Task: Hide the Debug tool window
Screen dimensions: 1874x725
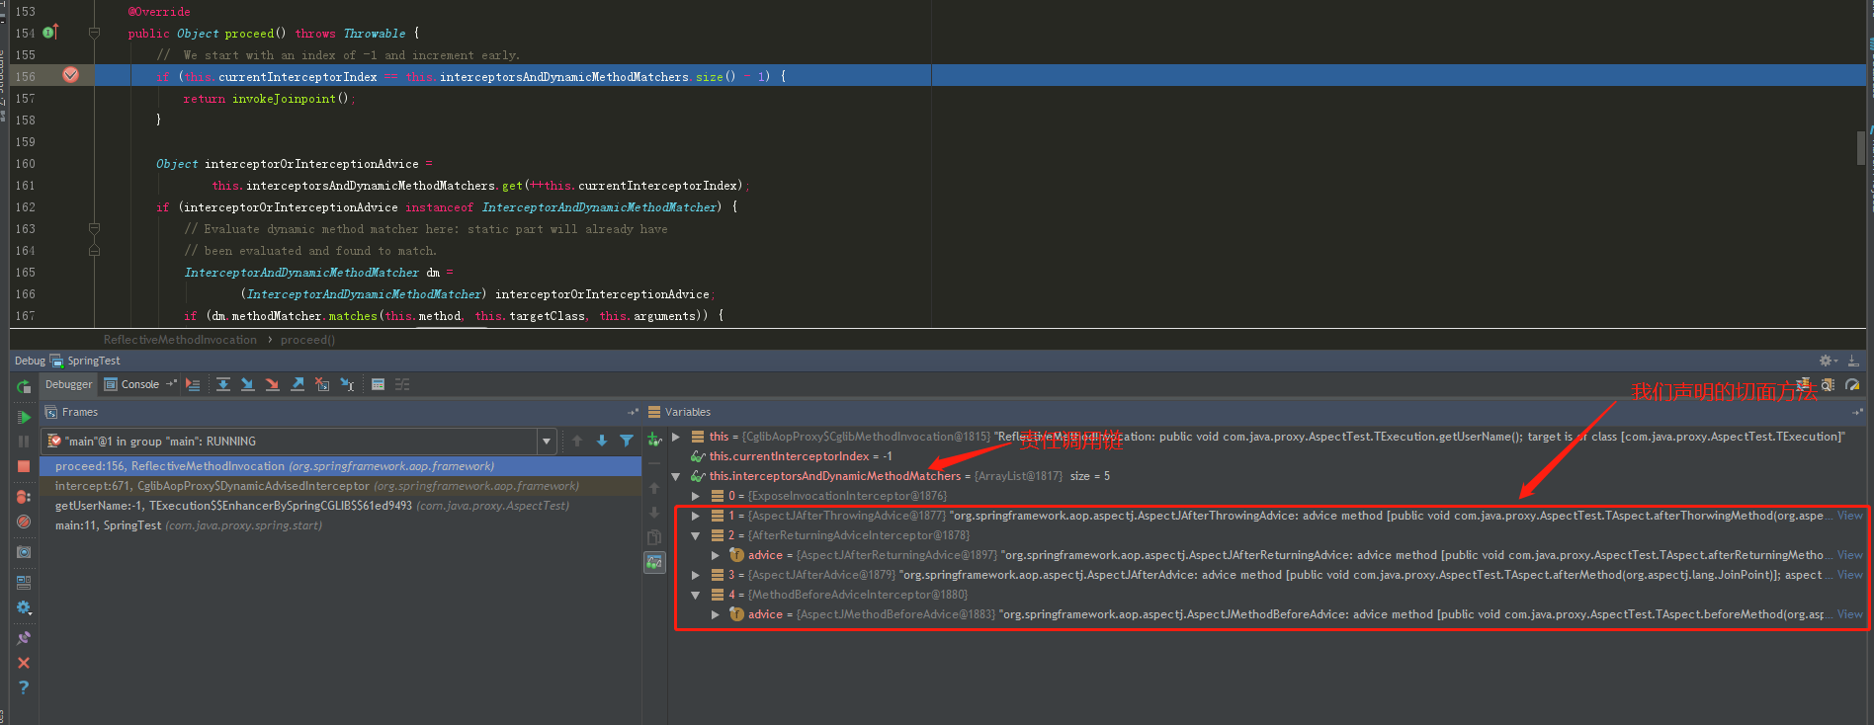Action: point(1853,361)
